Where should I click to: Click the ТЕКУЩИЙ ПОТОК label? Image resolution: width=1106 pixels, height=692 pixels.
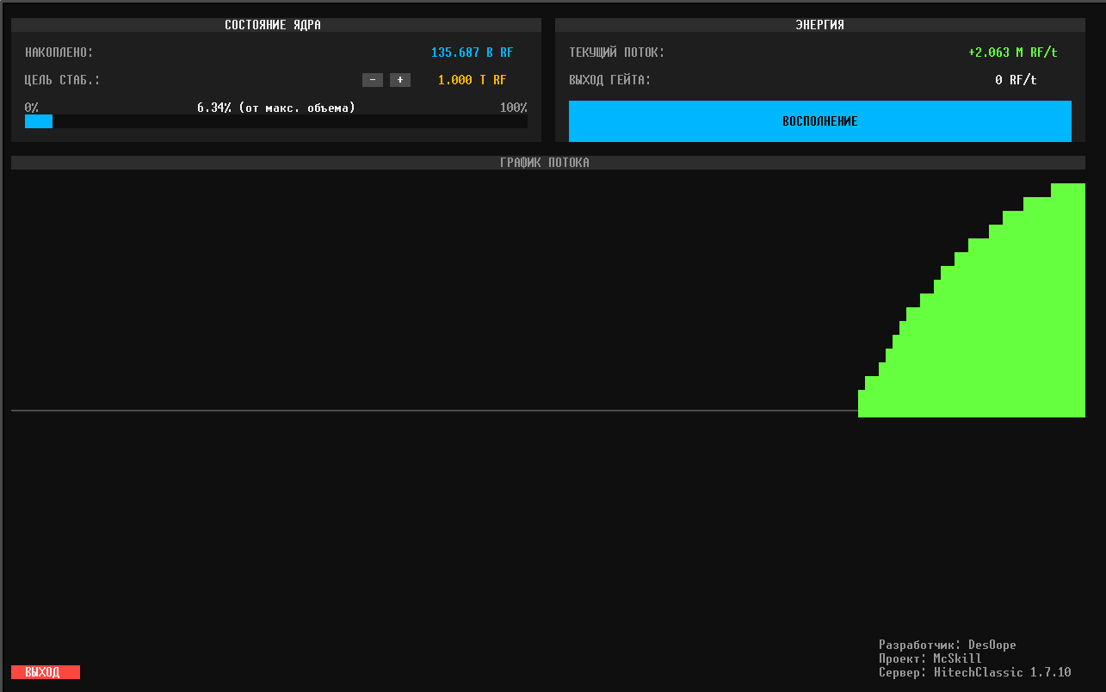tap(617, 53)
